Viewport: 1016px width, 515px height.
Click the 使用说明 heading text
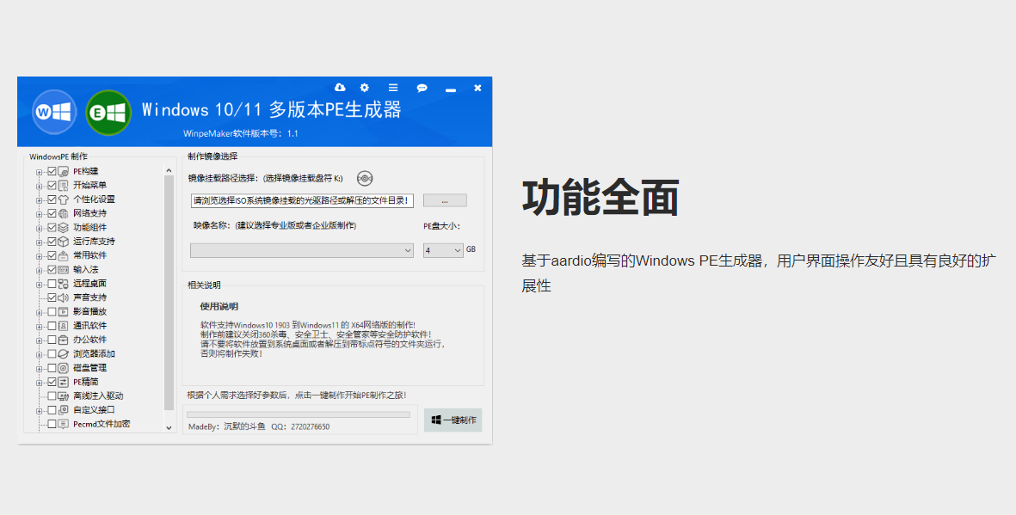pos(219,306)
